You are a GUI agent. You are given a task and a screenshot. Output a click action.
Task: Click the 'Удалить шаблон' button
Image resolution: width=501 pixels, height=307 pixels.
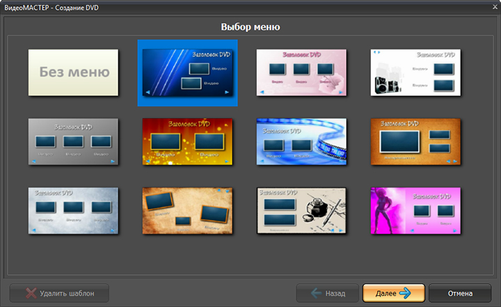[x=59, y=293]
